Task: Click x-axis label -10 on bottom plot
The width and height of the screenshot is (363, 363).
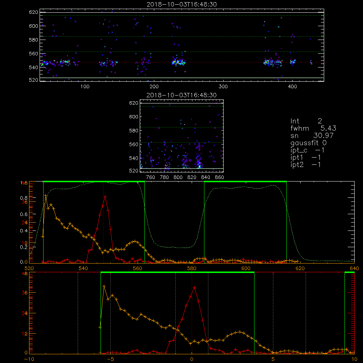Action: (29, 359)
